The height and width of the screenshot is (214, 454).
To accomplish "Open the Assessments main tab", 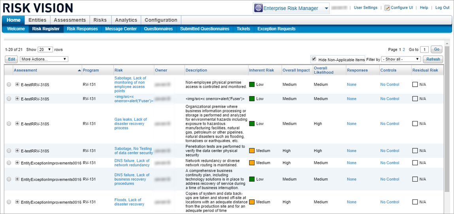I will pos(70,20).
